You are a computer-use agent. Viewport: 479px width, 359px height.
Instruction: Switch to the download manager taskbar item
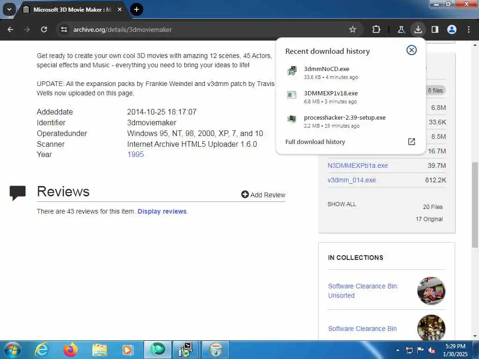(x=215, y=350)
